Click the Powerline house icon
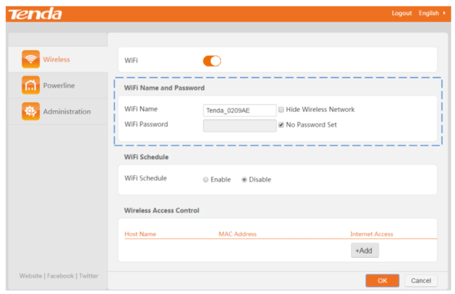 (x=31, y=85)
